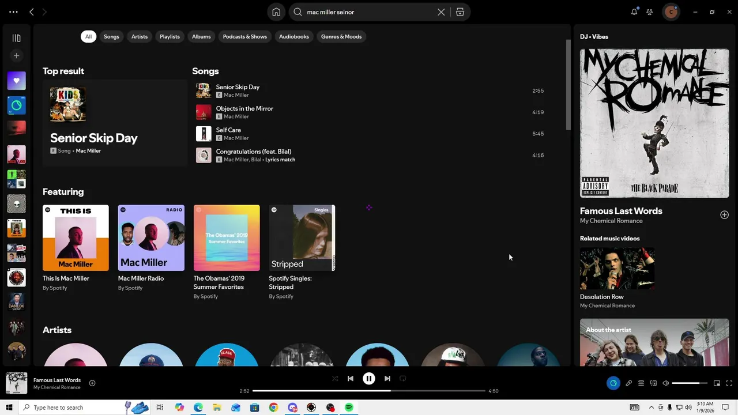Viewport: 738px width, 415px height.
Task: Add Famous Last Words to library in side panel
Action: pyautogui.click(x=724, y=215)
